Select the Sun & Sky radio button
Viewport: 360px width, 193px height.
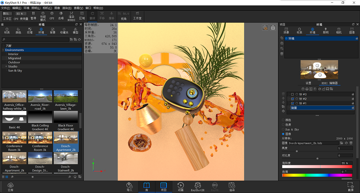pyautogui.click(x=283, y=130)
